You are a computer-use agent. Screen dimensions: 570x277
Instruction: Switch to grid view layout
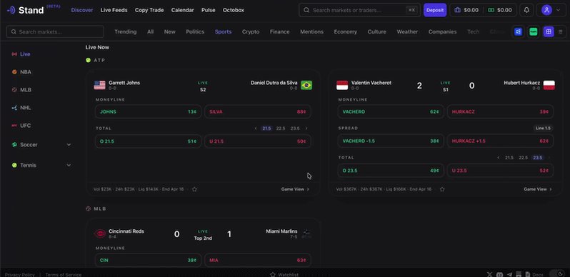549,32
